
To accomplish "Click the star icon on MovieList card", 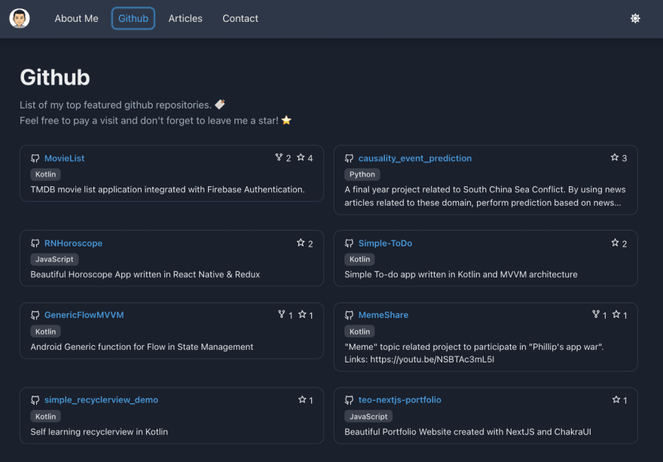I will point(301,158).
